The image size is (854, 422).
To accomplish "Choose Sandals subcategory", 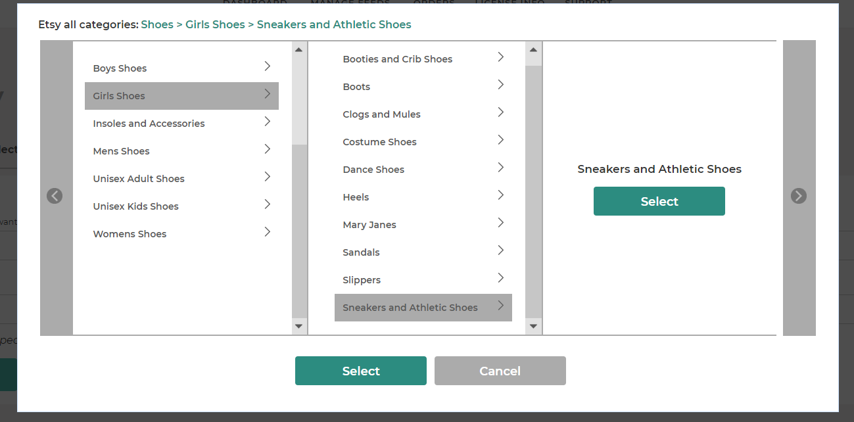I will [x=423, y=252].
